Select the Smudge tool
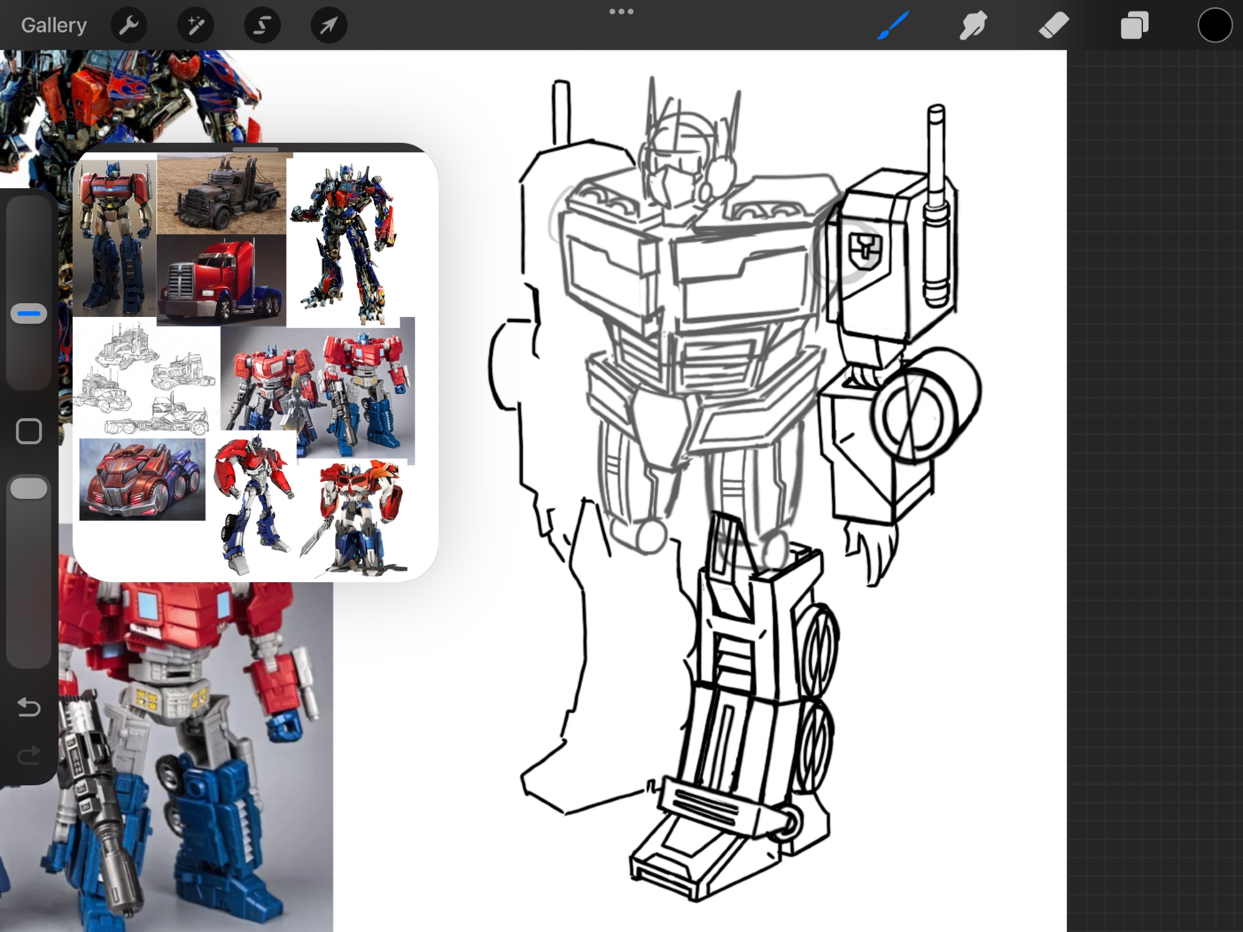This screenshot has width=1243, height=932. tap(973, 25)
